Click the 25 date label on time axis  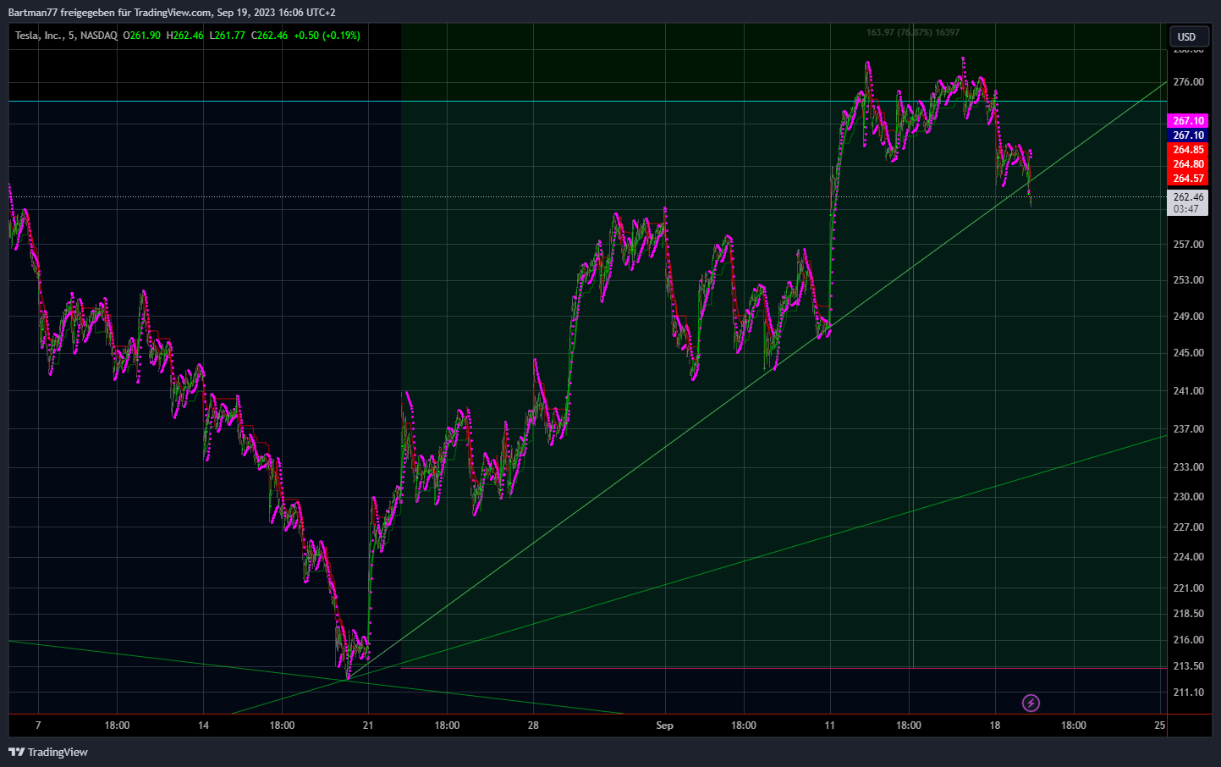point(1160,726)
